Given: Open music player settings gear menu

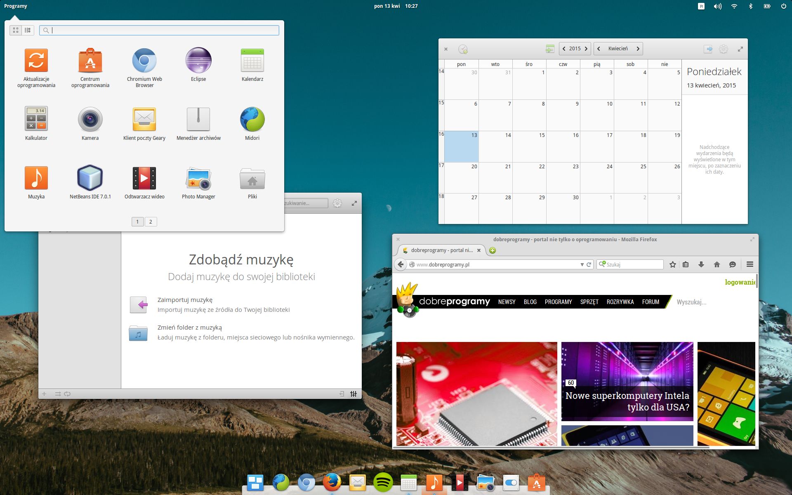Looking at the screenshot, I should coord(337,203).
